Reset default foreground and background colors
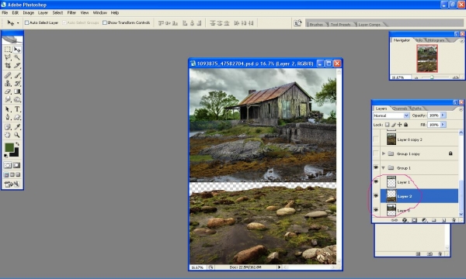This screenshot has height=279, width=466. [5, 156]
